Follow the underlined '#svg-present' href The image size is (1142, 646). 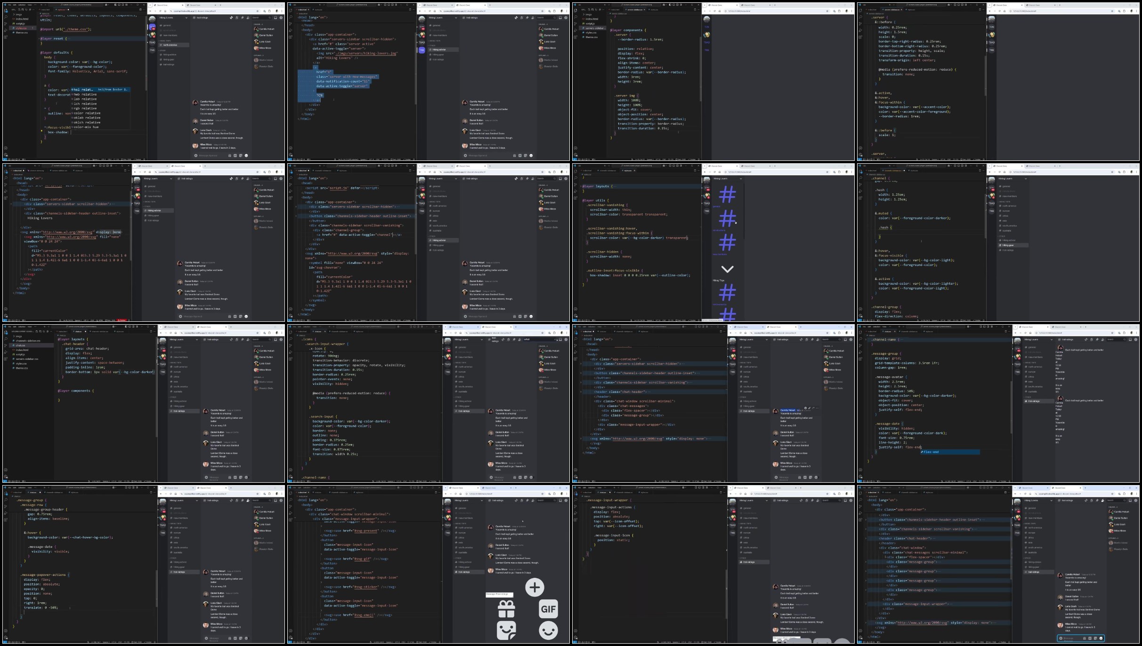click(366, 531)
